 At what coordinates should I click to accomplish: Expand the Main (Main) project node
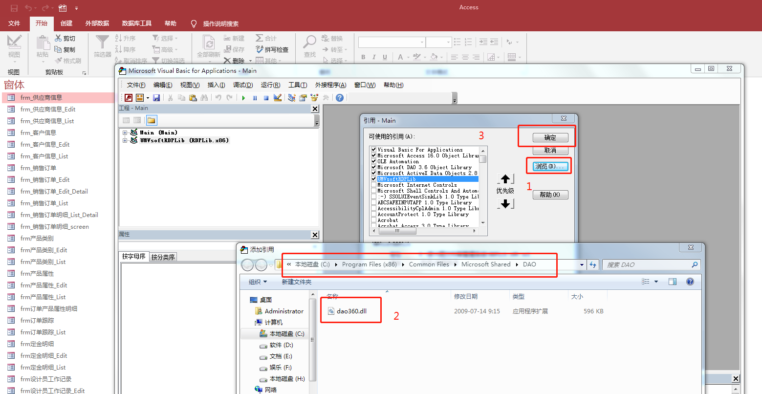click(x=125, y=132)
